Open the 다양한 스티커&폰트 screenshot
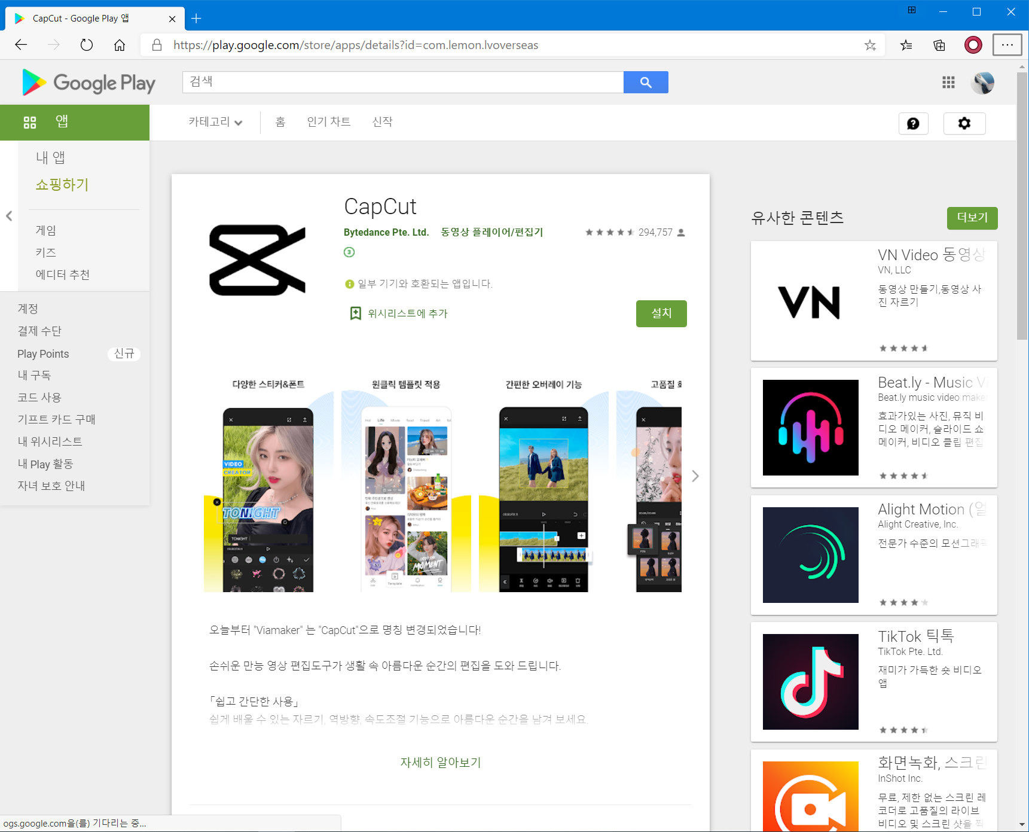 [268, 486]
